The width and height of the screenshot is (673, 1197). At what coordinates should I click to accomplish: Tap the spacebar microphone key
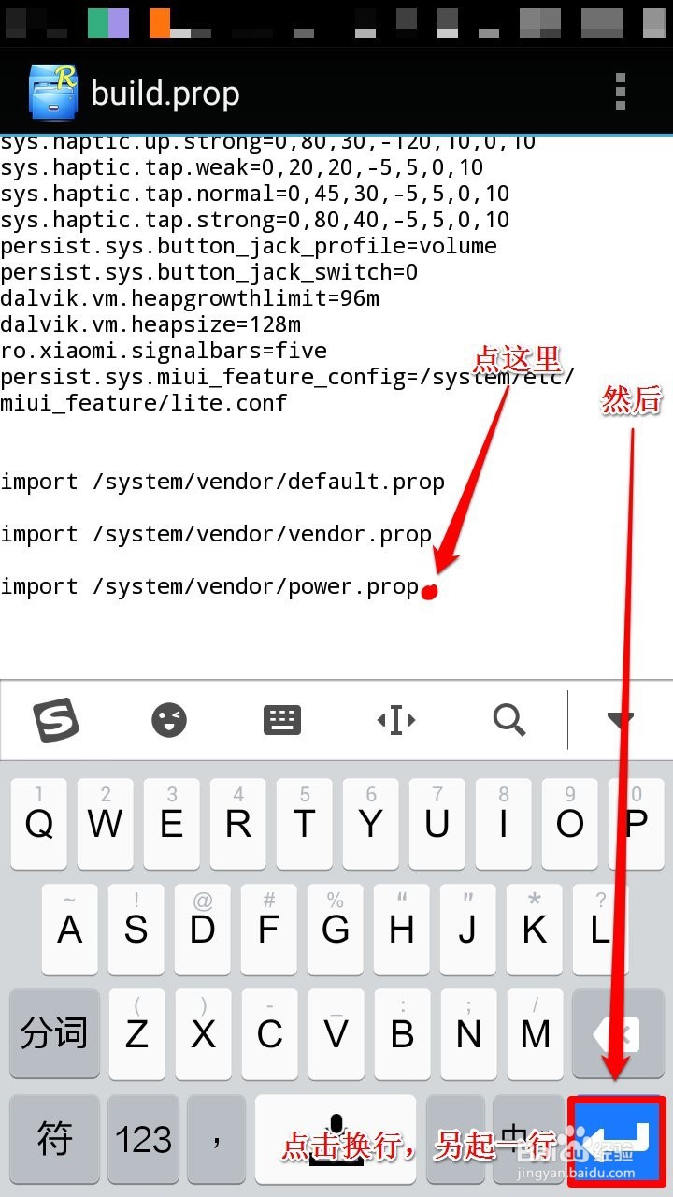point(336,1139)
